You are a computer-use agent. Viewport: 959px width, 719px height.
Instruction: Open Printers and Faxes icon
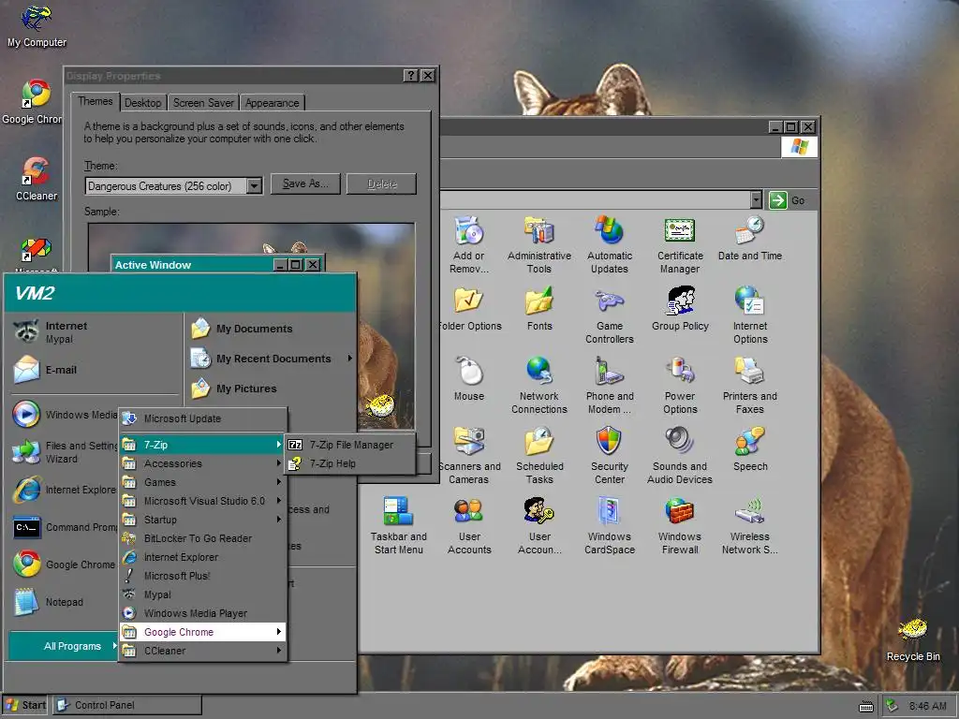(750, 386)
